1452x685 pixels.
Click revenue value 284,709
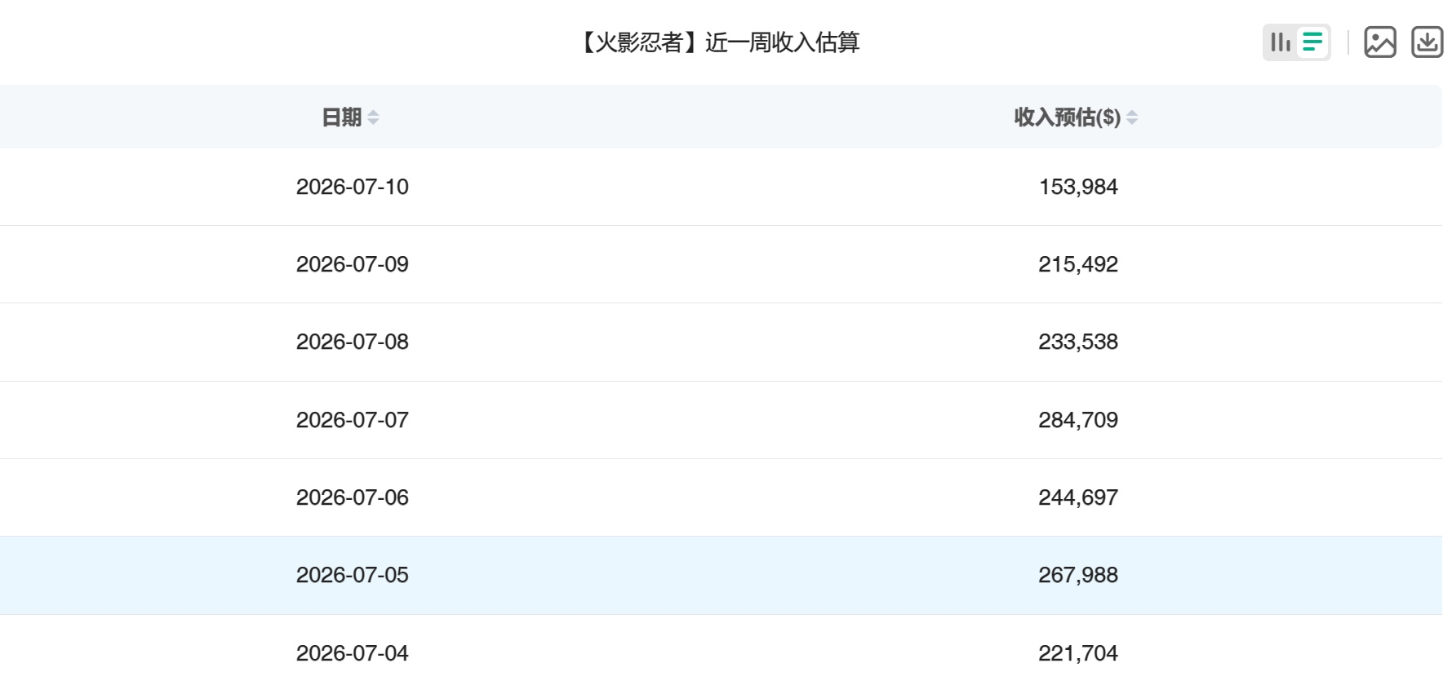[x=1078, y=420]
